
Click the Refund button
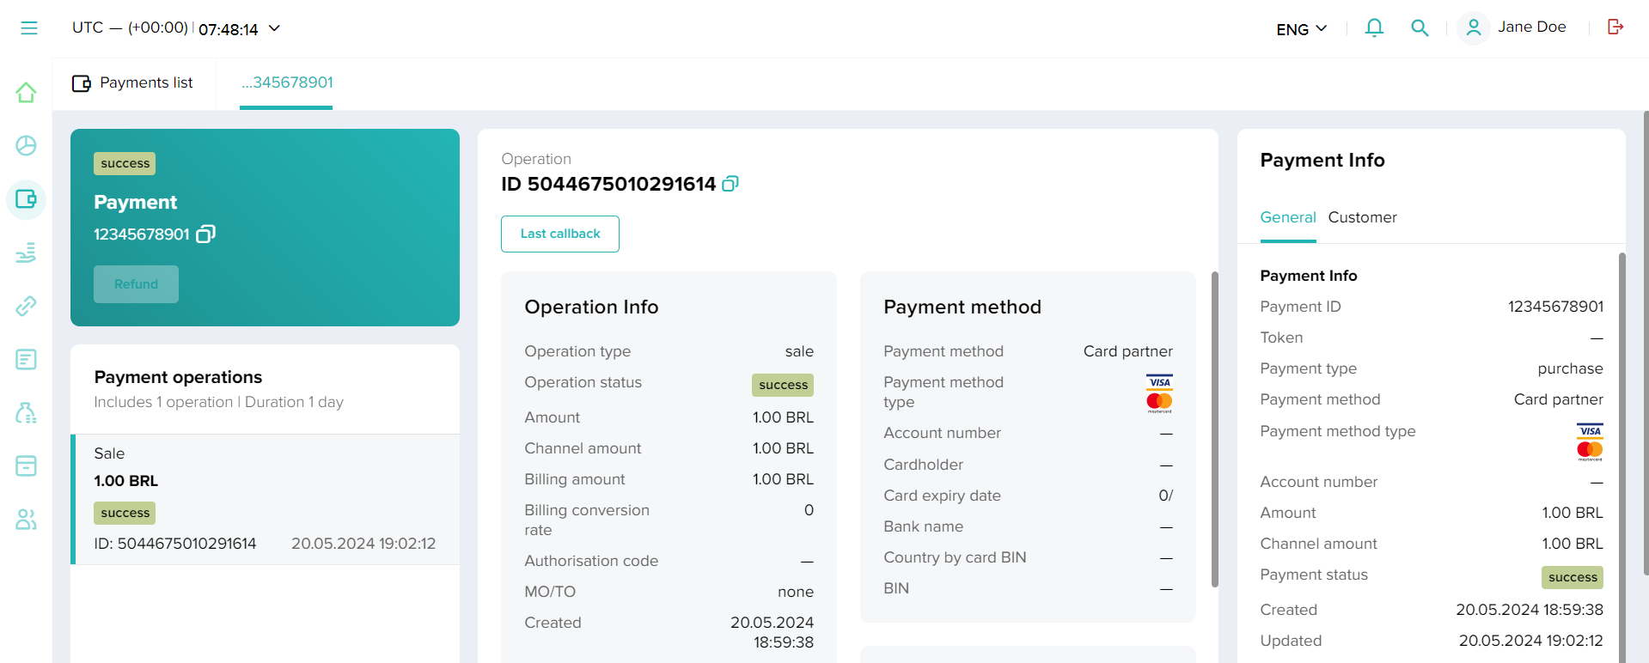[x=136, y=284]
